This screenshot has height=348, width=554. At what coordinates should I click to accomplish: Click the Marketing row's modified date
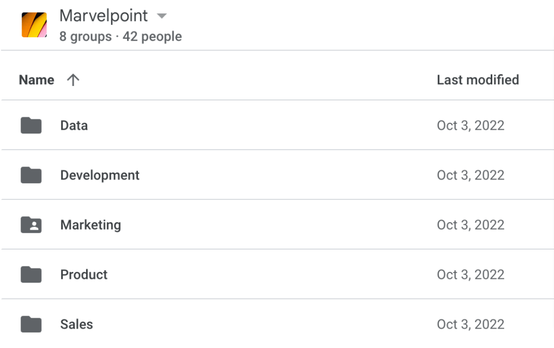tap(470, 225)
